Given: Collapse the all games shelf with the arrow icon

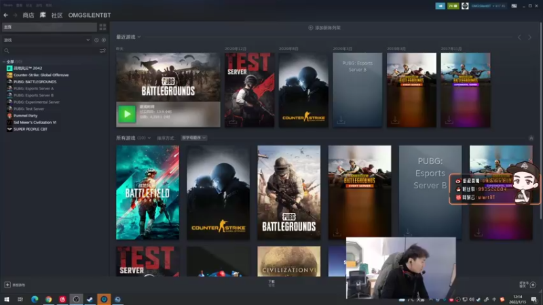Looking at the screenshot, I should (531, 138).
